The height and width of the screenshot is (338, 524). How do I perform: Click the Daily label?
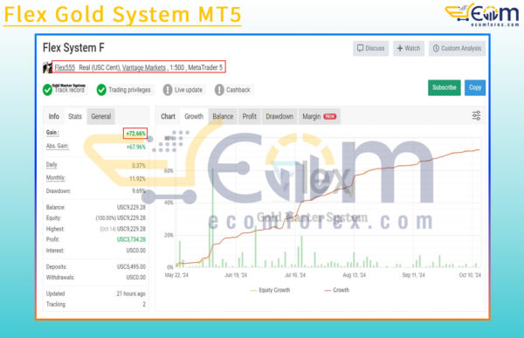(52, 165)
